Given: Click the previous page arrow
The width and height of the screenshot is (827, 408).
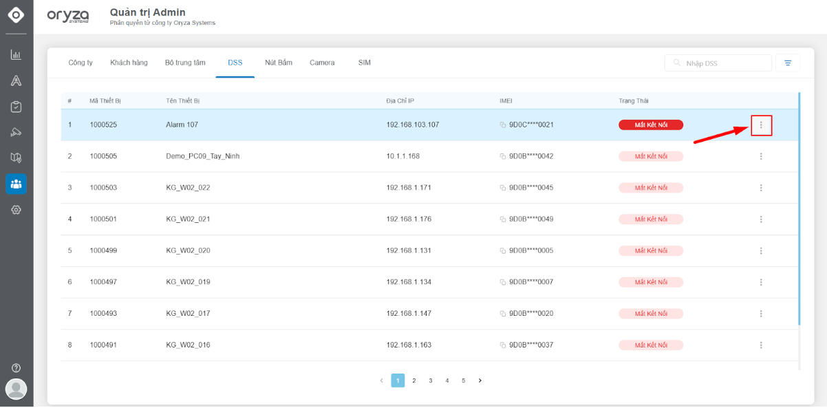Looking at the screenshot, I should 381,380.
